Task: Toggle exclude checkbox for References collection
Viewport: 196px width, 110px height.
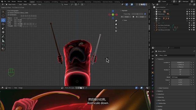Action: click(187, 14)
